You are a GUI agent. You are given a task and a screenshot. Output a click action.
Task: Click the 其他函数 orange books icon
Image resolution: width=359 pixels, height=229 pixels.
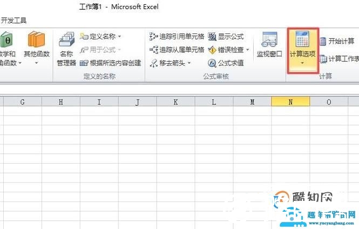pos(37,39)
